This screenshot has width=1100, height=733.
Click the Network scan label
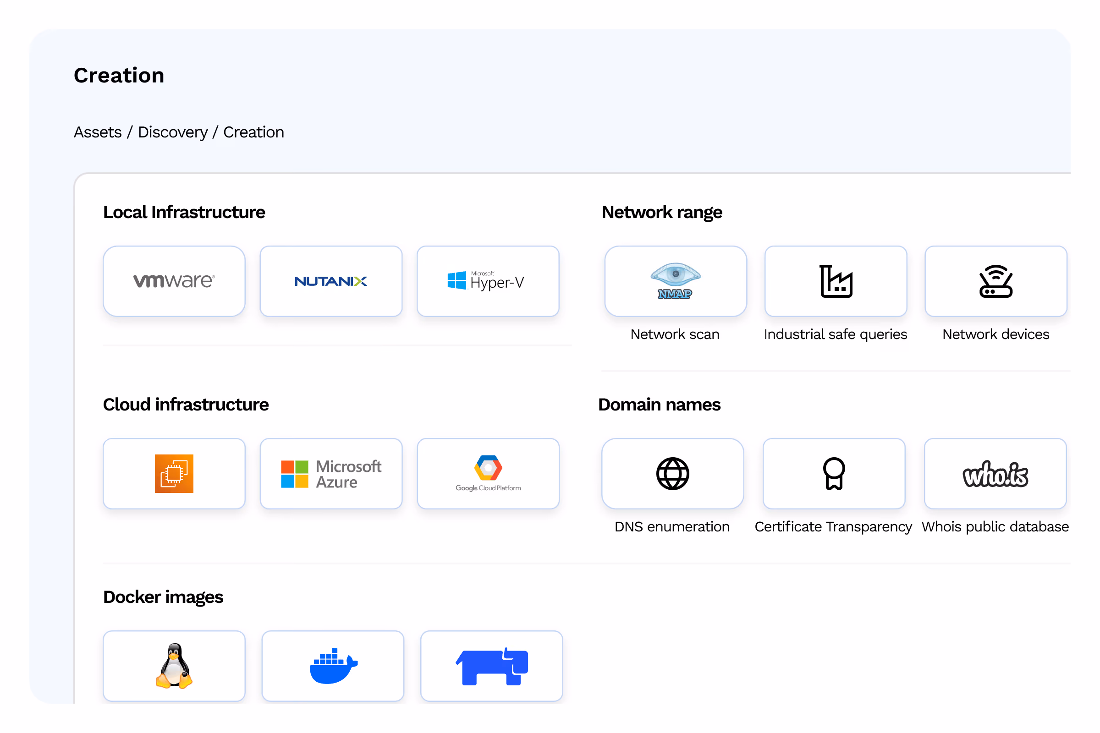[x=675, y=334]
